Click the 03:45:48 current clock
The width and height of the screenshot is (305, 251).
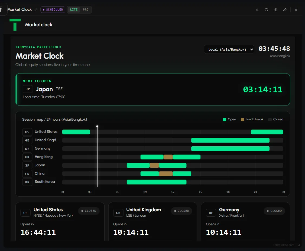(274, 49)
